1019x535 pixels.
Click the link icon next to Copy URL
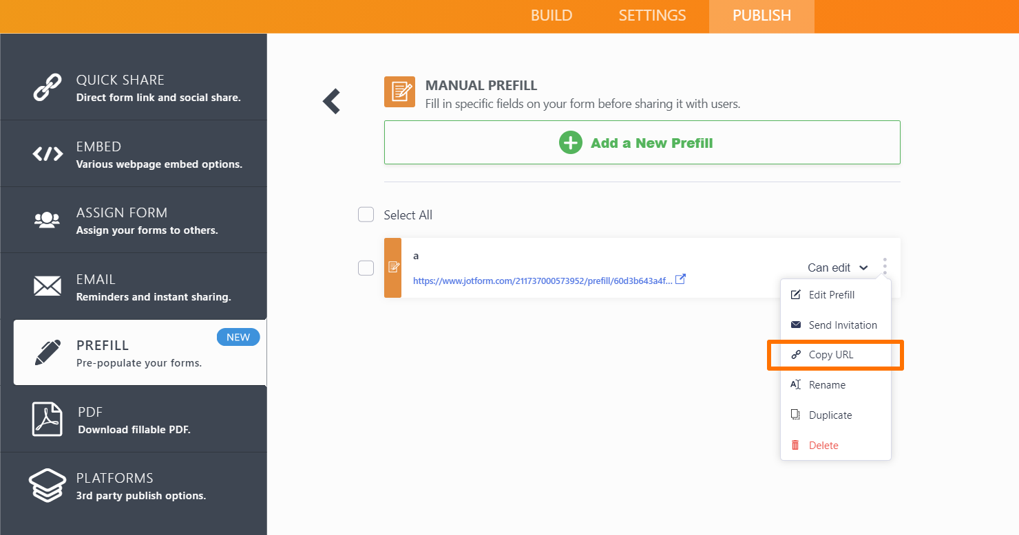point(796,355)
